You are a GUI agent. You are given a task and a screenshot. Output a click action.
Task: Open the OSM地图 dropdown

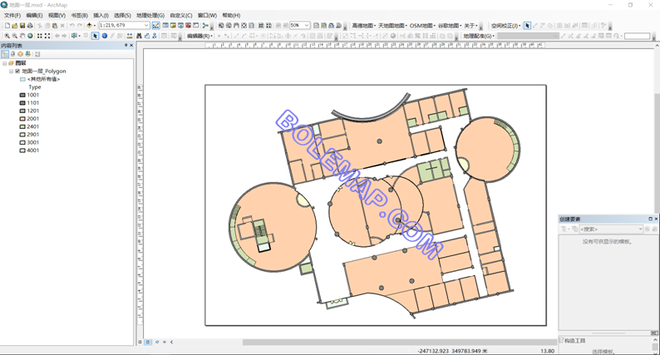422,26
